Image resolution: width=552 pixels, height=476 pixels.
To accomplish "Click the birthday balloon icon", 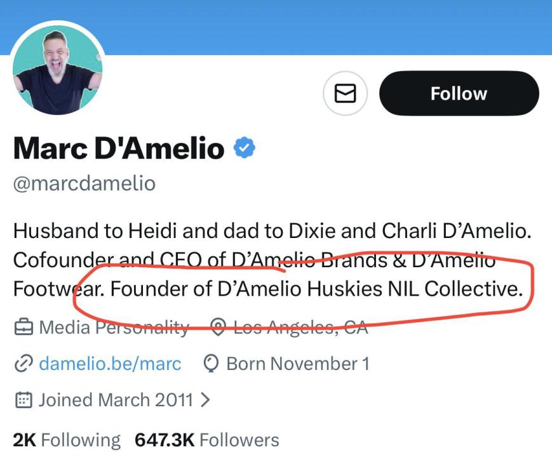I will [210, 364].
